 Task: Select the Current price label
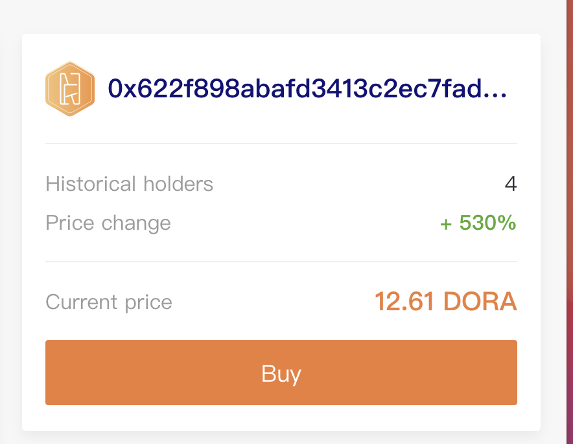pyautogui.click(x=109, y=302)
